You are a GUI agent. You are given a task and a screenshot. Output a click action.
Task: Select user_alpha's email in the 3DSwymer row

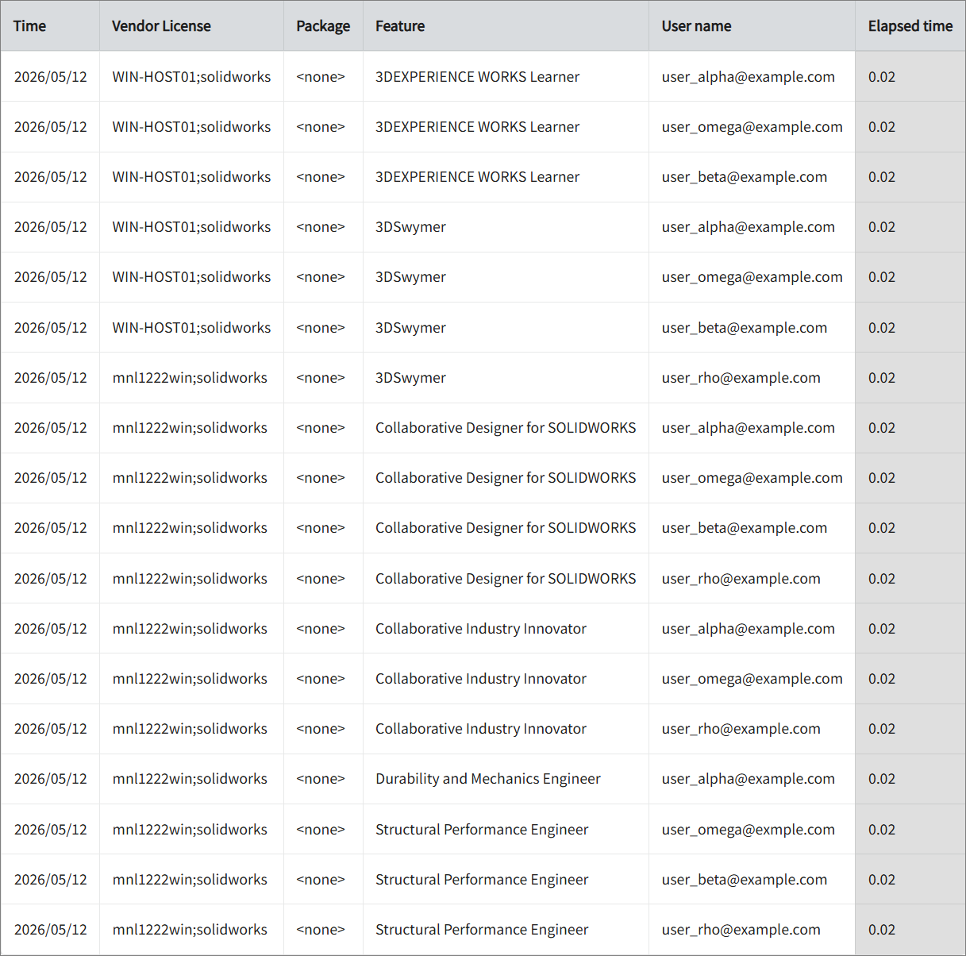pyautogui.click(x=749, y=227)
